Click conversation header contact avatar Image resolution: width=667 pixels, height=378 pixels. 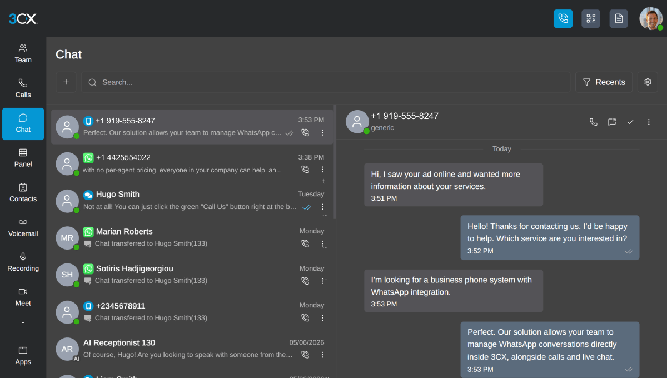tap(357, 122)
